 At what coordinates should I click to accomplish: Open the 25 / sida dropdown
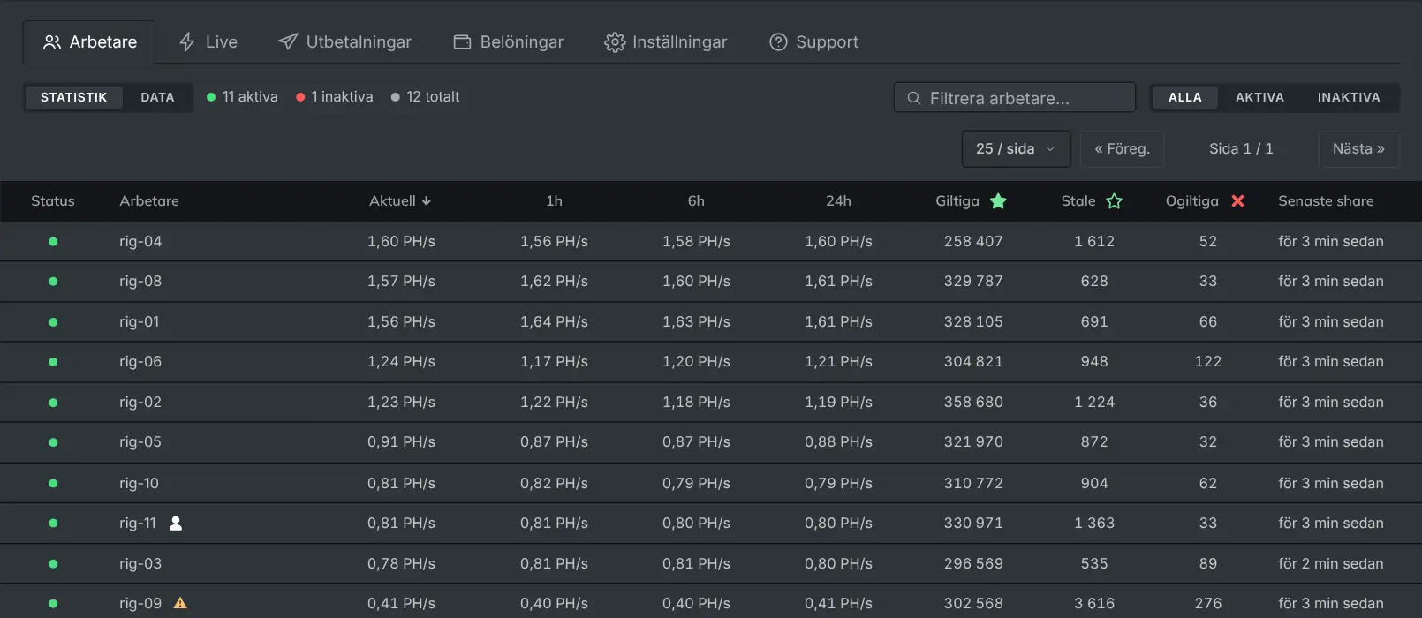tap(1016, 149)
